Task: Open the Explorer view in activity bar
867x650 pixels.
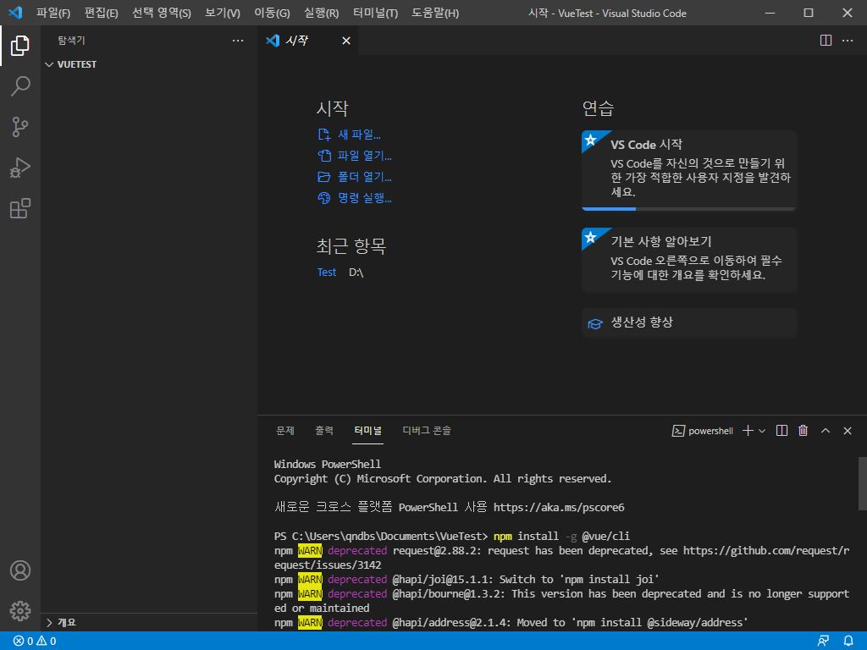Action: point(20,46)
